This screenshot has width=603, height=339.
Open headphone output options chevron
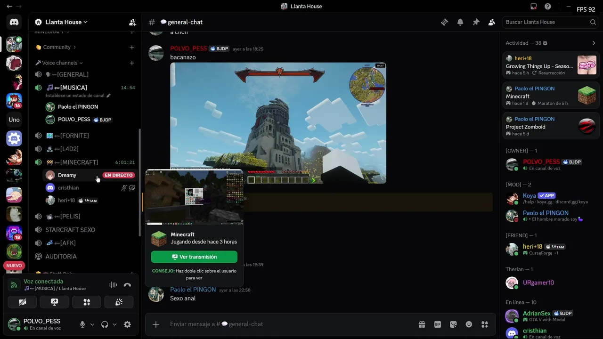114,324
